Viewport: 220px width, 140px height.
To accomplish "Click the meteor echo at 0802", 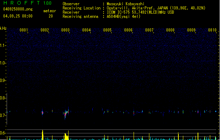I will pyautogui.click(x=43, y=112).
